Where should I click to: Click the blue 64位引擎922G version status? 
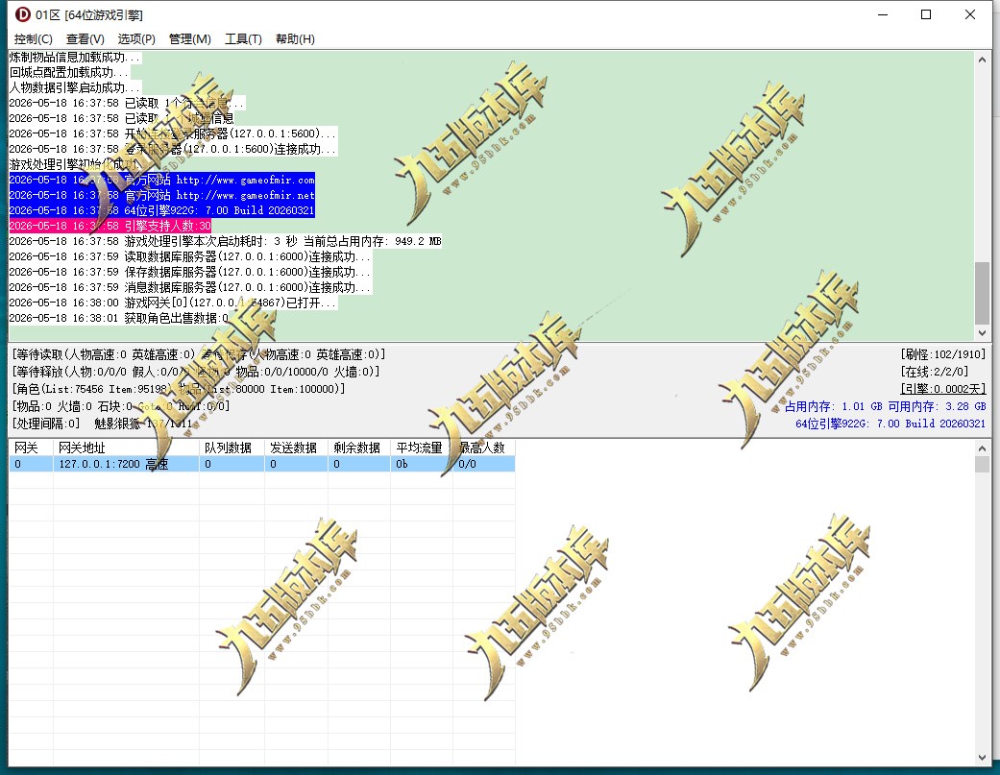click(890, 424)
